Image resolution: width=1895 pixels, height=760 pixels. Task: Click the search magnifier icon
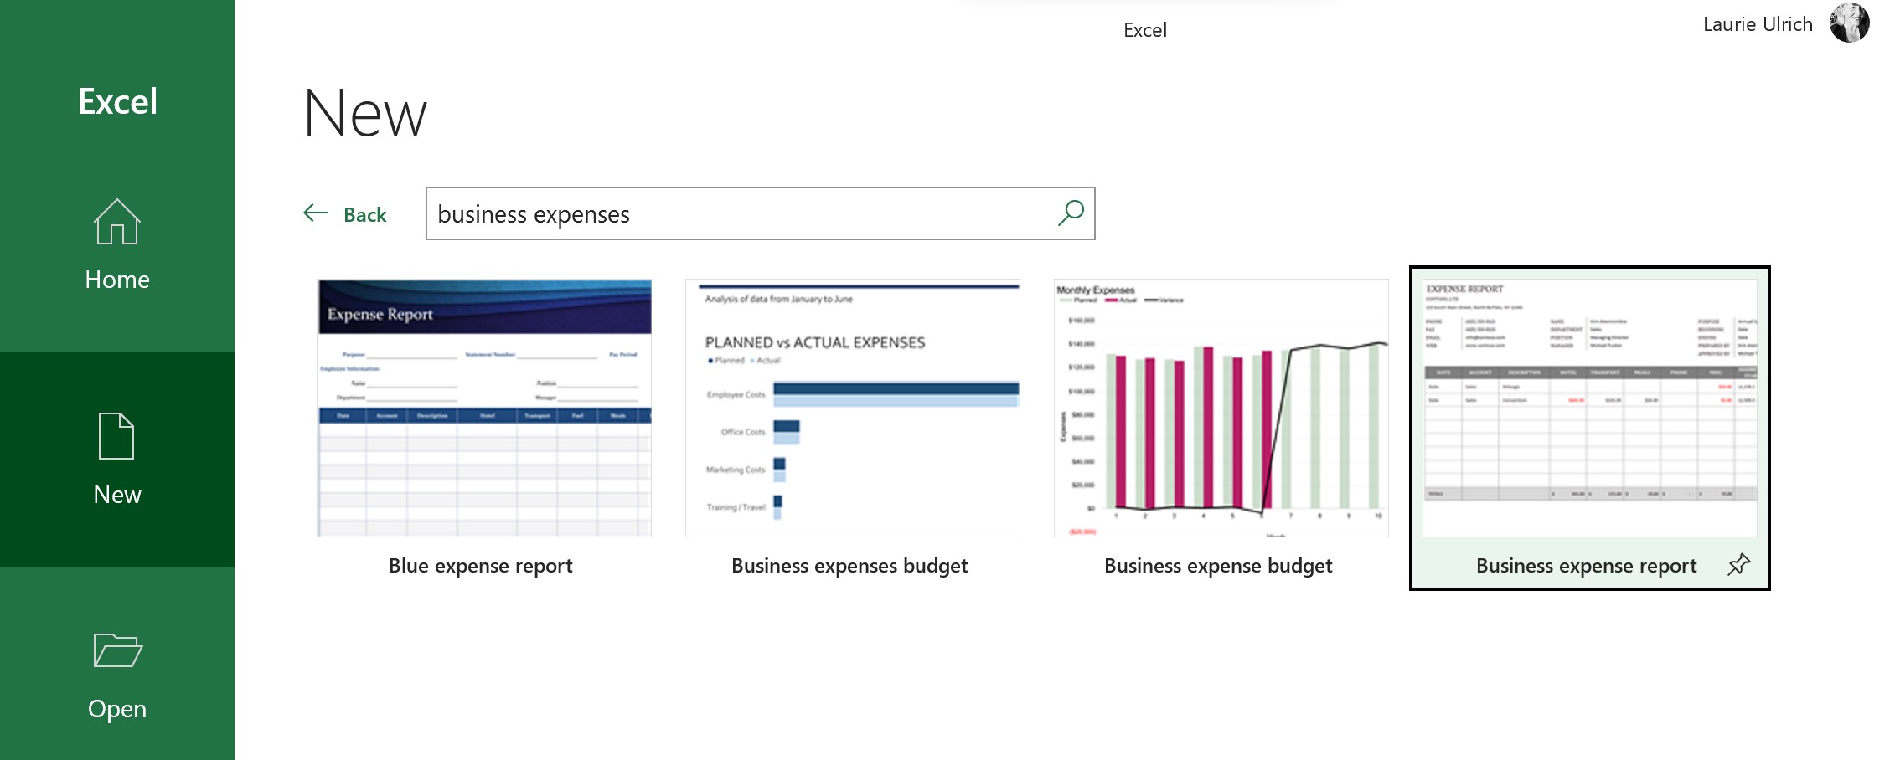point(1070,213)
